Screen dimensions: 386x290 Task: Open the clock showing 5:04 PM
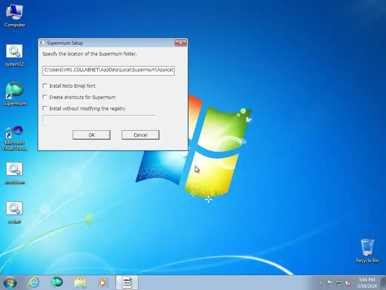pyautogui.click(x=367, y=282)
